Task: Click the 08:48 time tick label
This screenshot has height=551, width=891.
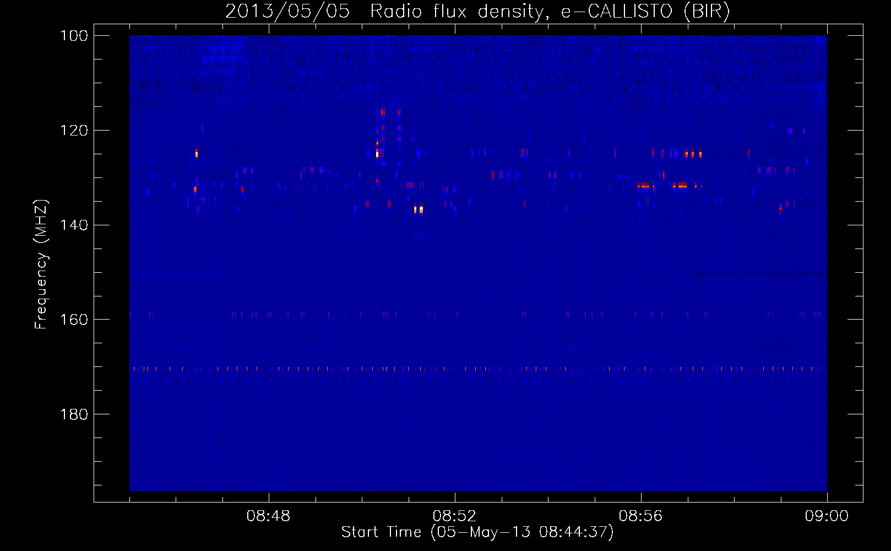Action: [269, 516]
